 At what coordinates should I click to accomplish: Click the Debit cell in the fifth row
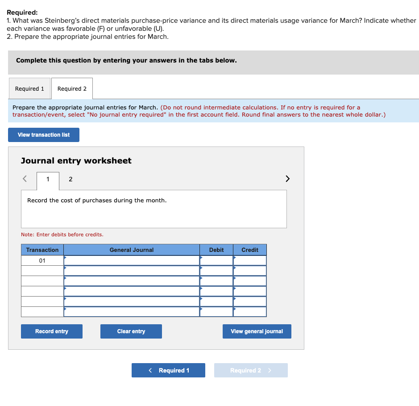(x=216, y=301)
